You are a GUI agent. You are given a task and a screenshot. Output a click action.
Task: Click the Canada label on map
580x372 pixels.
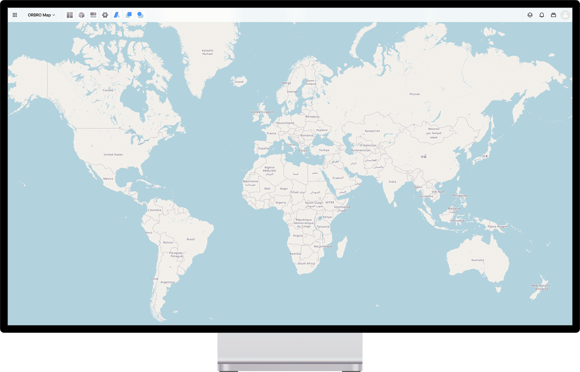108,90
